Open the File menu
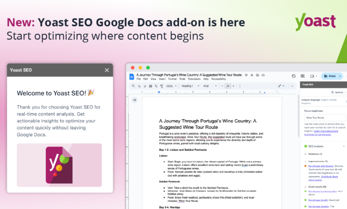 click(138, 79)
